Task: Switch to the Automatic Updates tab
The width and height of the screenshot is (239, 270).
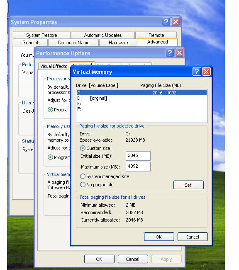Action: [103, 35]
